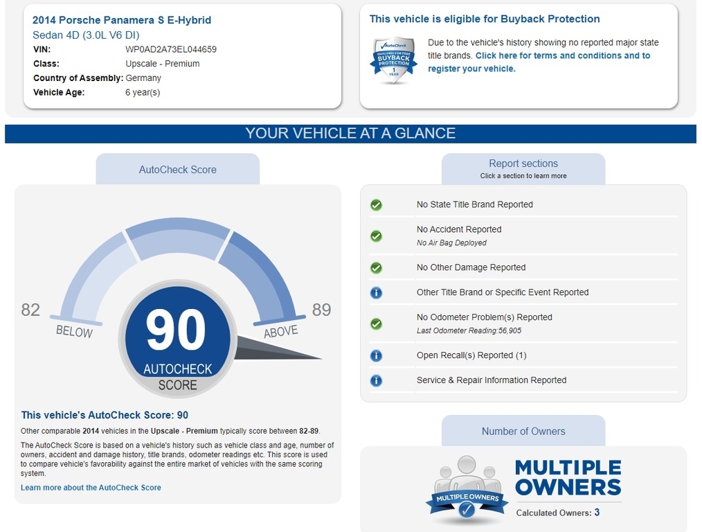Select the Number of Owners tab header
Screen dimensions: 702x532
(523, 431)
